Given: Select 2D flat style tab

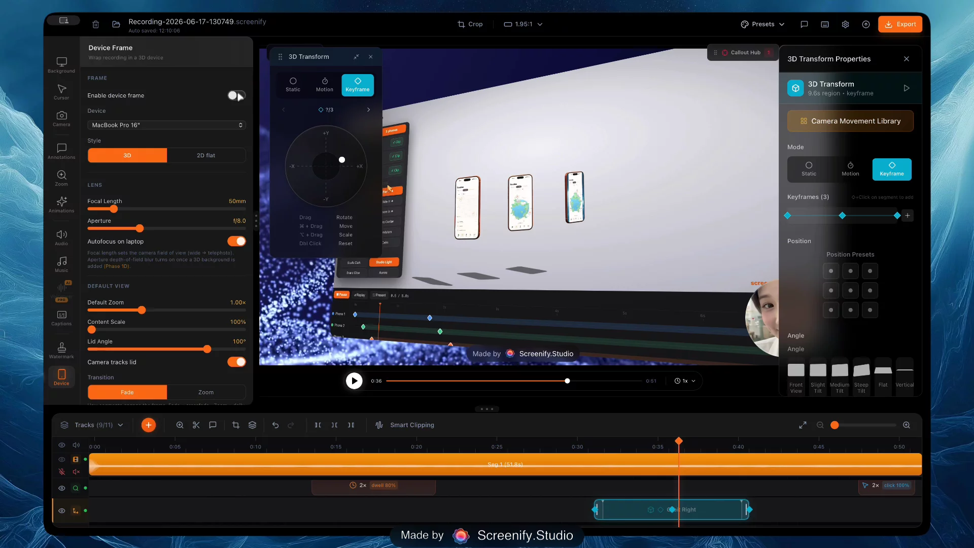Looking at the screenshot, I should click(x=206, y=155).
